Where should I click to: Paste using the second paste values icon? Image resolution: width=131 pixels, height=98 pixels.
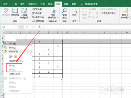15,56
